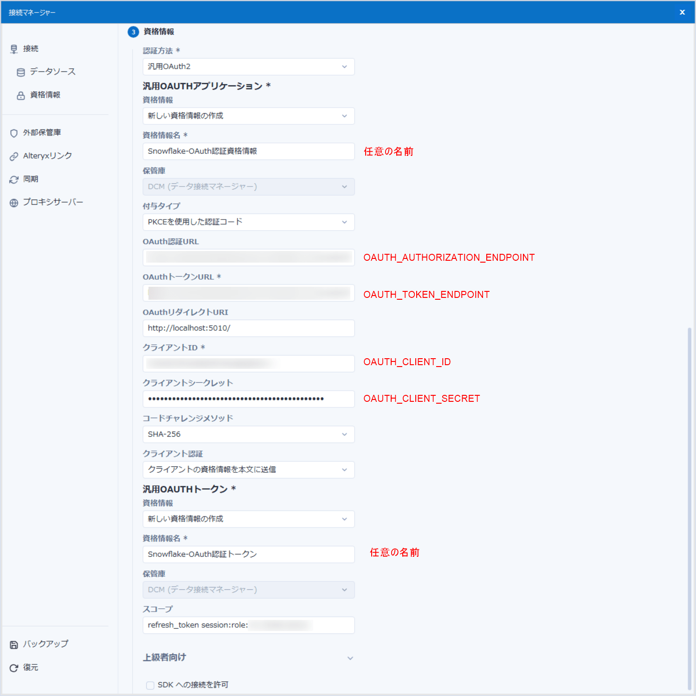
Task: Edit the スコープ field with refresh_token
Action: pyautogui.click(x=248, y=625)
